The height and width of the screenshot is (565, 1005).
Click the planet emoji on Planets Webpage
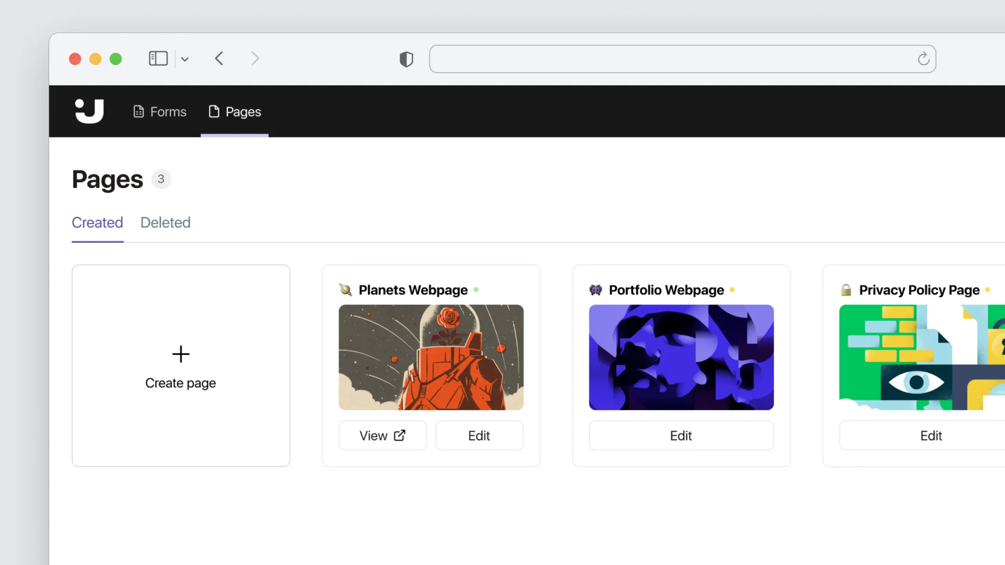click(345, 290)
